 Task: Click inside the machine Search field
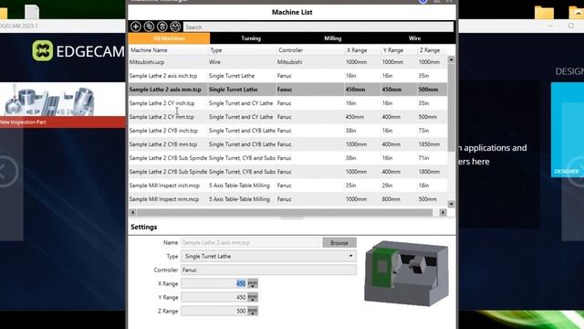[318, 27]
